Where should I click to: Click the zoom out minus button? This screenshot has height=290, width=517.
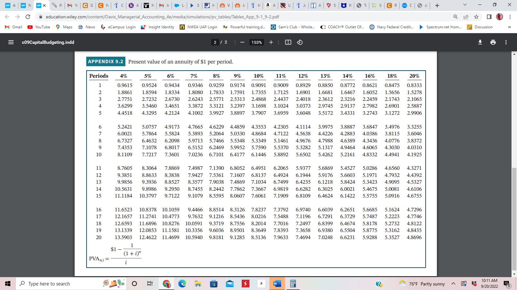[x=242, y=42]
